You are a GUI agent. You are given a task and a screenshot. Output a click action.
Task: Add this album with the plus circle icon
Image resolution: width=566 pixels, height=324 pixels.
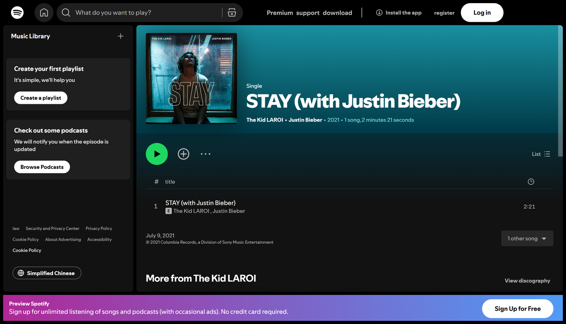(x=184, y=154)
